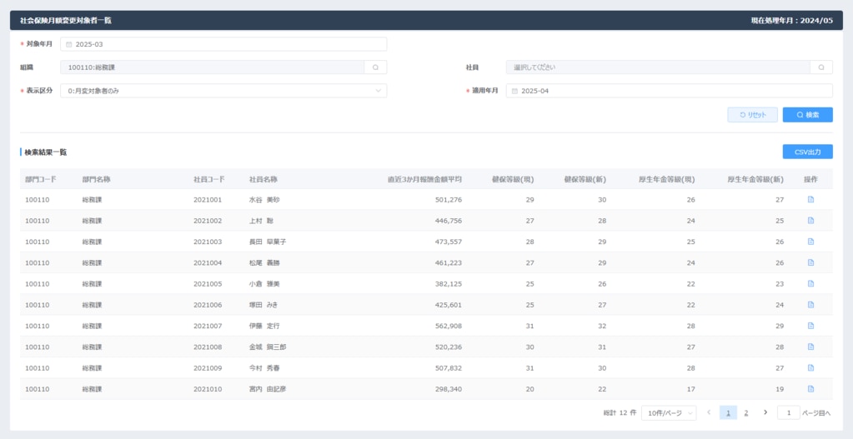This screenshot has width=853, height=439.
Task: Click the 社員 selection input field
Action: pos(657,67)
